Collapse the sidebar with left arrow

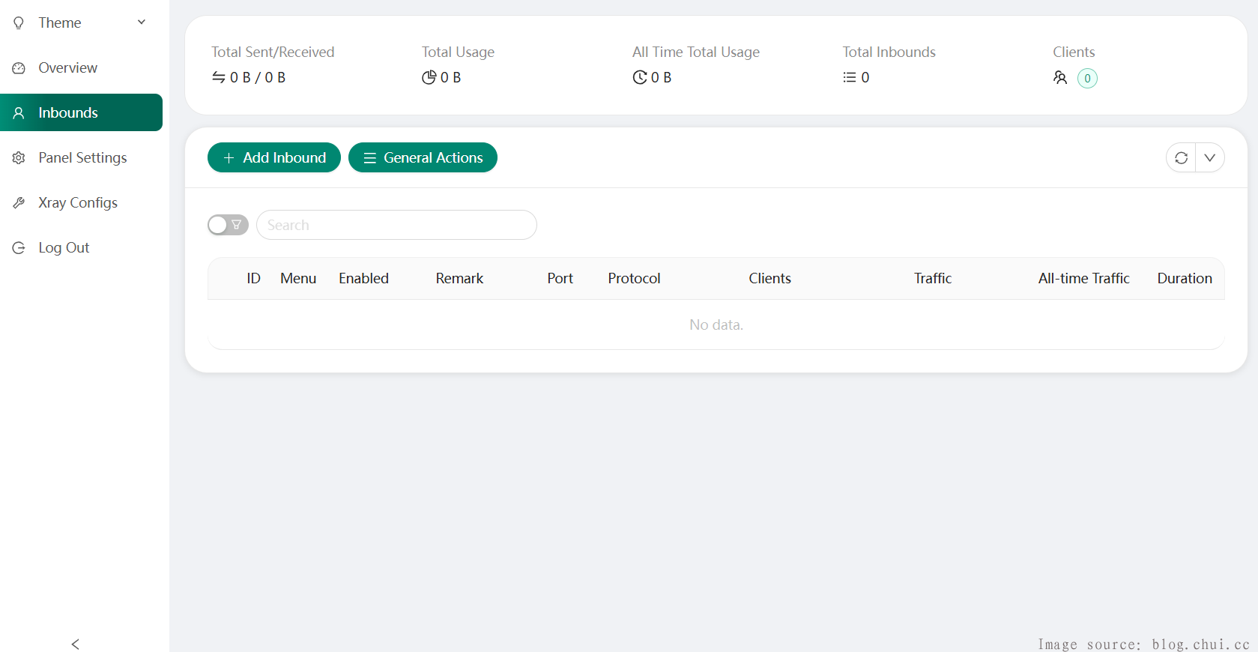[x=75, y=644]
